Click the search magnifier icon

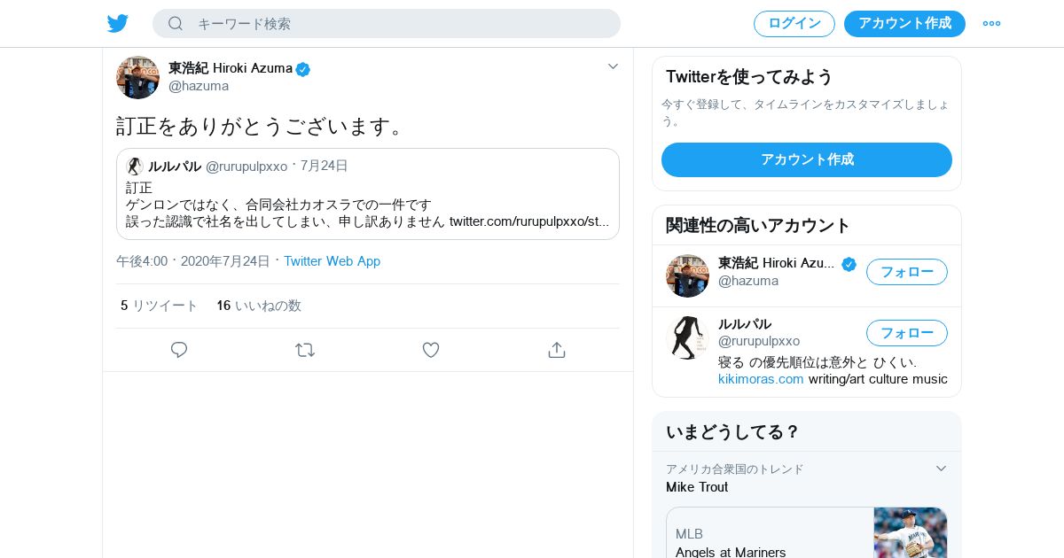pyautogui.click(x=176, y=24)
